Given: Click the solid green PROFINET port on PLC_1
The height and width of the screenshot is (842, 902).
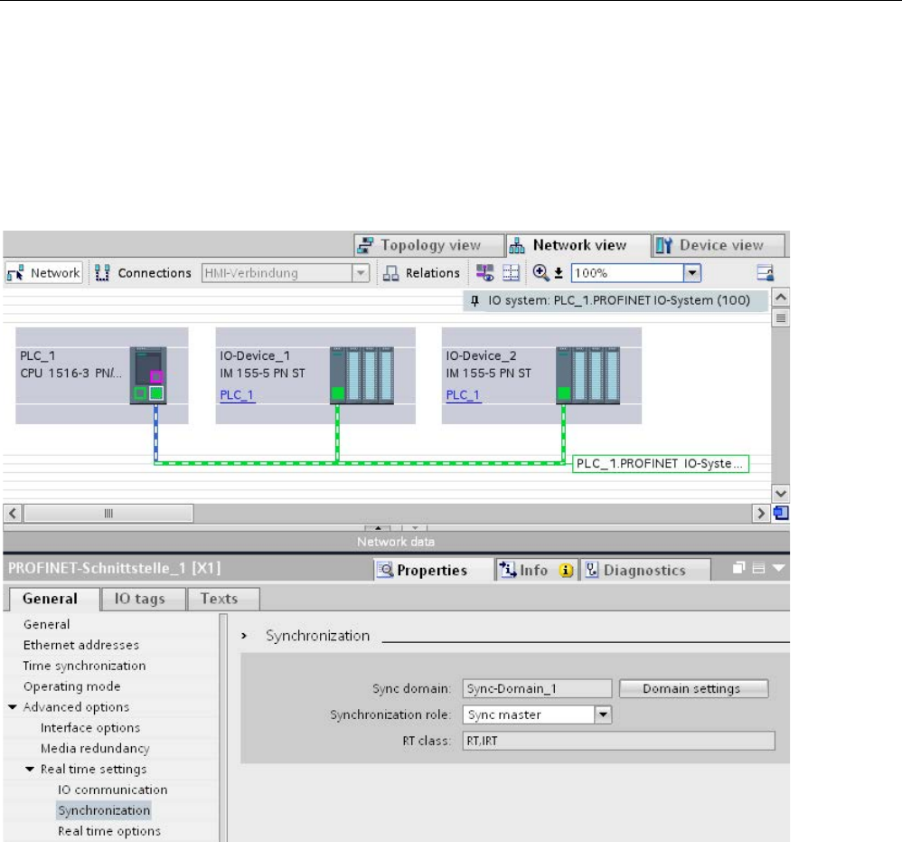Looking at the screenshot, I should 156,393.
